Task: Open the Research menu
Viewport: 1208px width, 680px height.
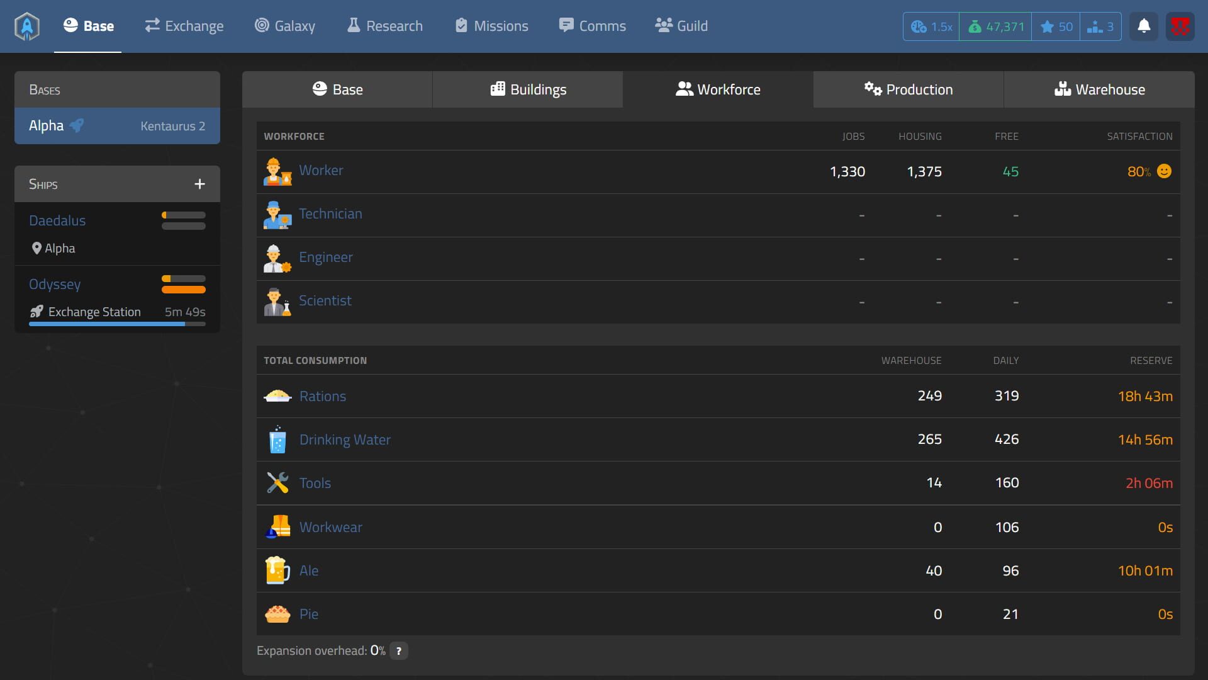Action: [x=384, y=26]
